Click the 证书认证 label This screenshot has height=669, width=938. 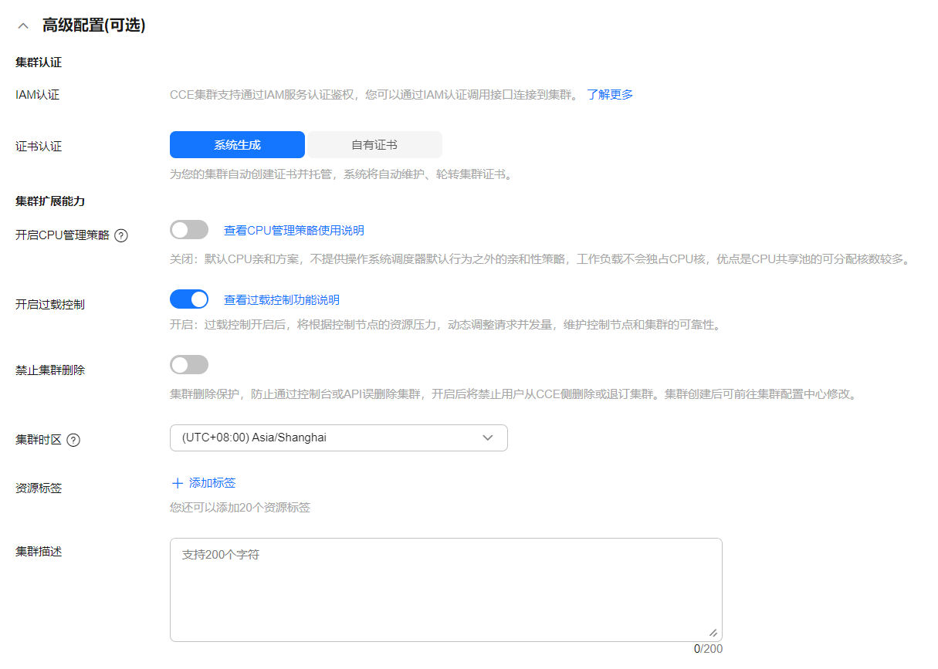click(x=39, y=146)
